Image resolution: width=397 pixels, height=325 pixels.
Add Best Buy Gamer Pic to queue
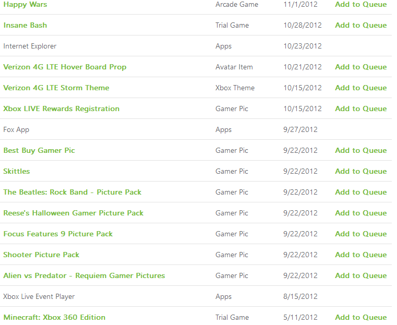tap(361, 151)
